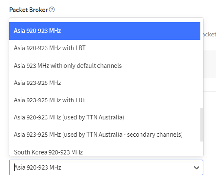Pick the TTN Australia secondary channels option
This screenshot has width=220, height=184.
click(98, 135)
